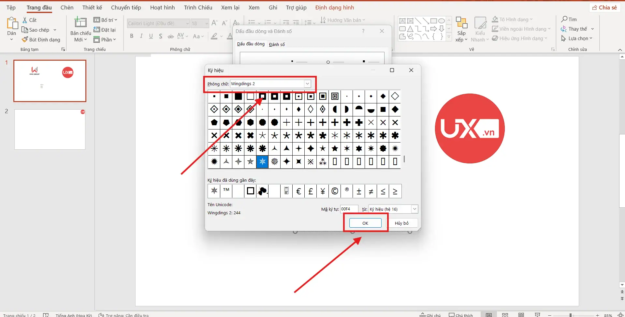Switch to the Trình Chiếu tab
625x317 pixels.
pos(198,8)
